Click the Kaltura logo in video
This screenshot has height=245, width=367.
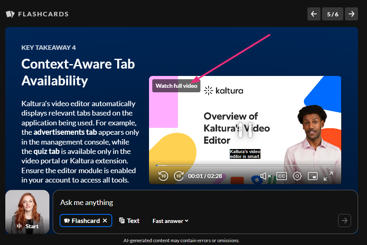point(224,90)
